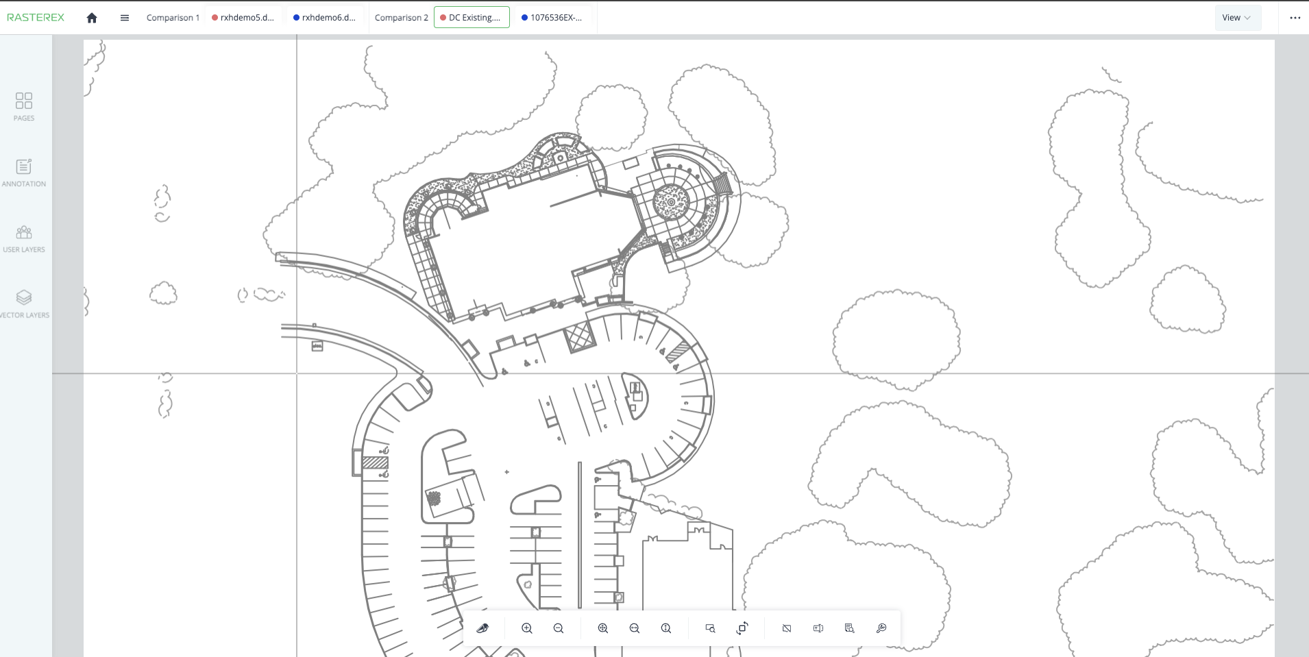The height and width of the screenshot is (657, 1309).
Task: Activate the zoom window tool
Action: click(x=711, y=628)
